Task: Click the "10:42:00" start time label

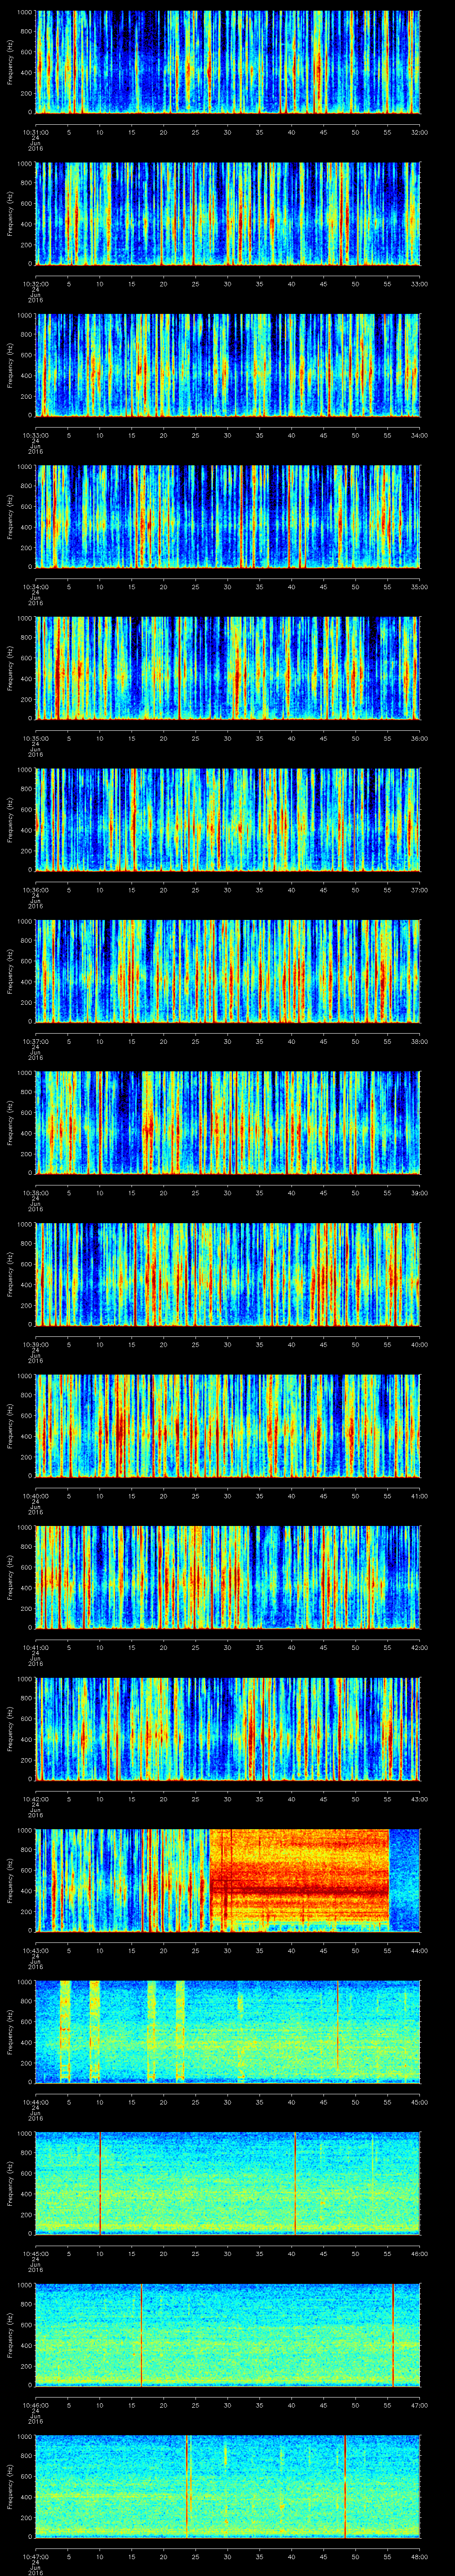Action: click(35, 1798)
